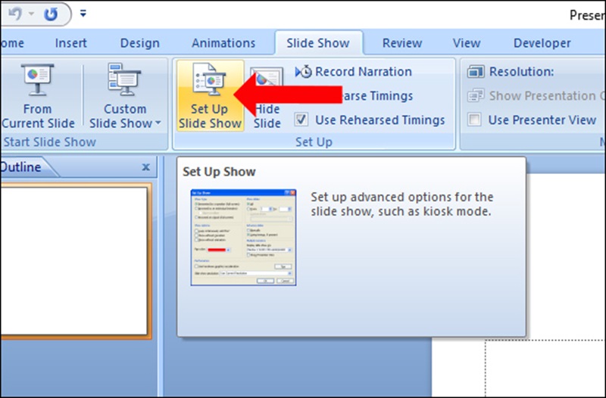This screenshot has width=606, height=398.
Task: Start show From Current Slide
Action: [38, 96]
